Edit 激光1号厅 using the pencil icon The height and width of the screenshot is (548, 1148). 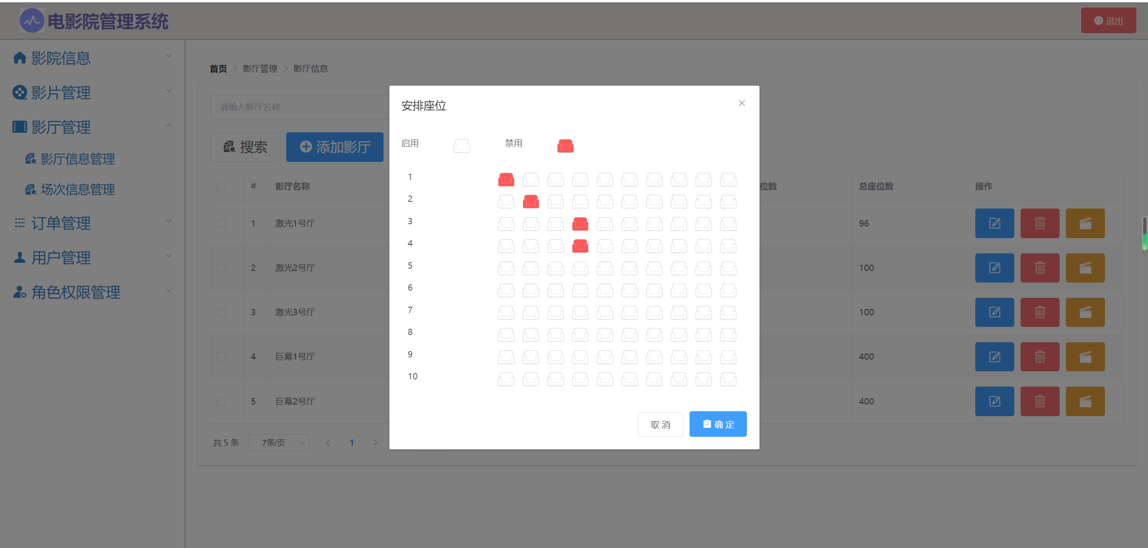pos(994,223)
